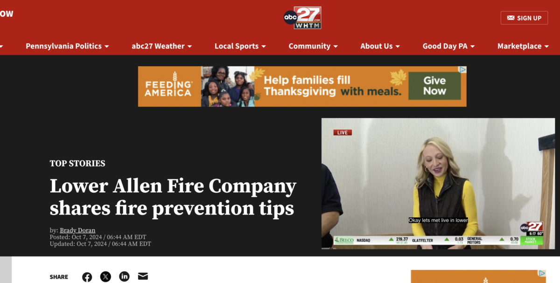Click the AdChoices icon on bottom-right ad

(x=542, y=273)
